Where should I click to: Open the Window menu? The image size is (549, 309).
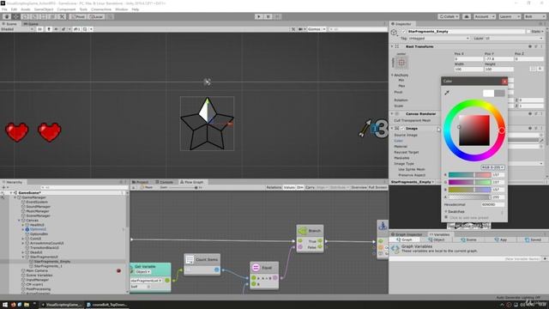tap(122, 9)
